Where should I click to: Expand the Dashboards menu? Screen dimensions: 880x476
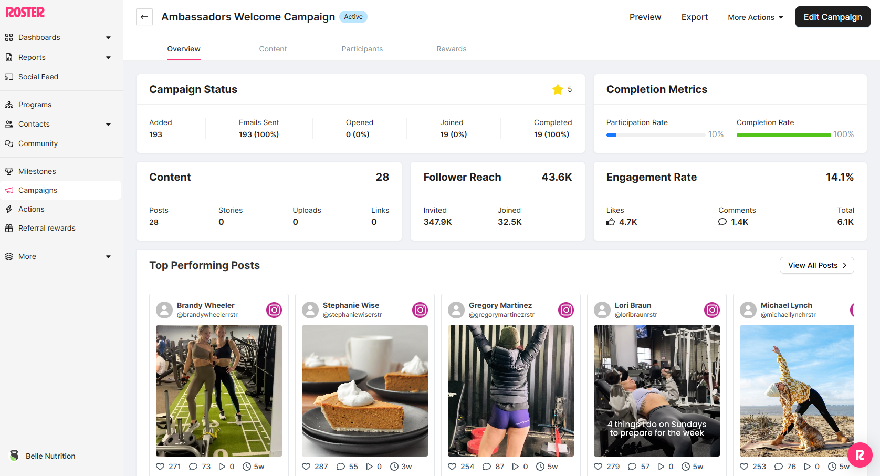tap(108, 38)
